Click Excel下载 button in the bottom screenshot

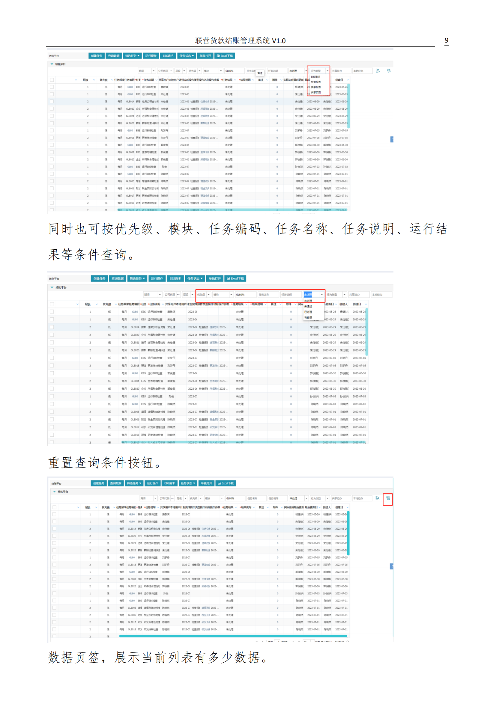(226, 483)
